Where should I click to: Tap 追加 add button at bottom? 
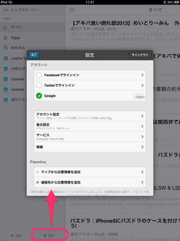(16, 235)
